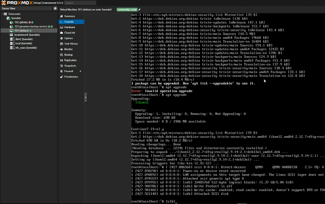Screen dimensions: 325x204
Task: Click the disk2 storage icon
Action: [x=11, y=39]
